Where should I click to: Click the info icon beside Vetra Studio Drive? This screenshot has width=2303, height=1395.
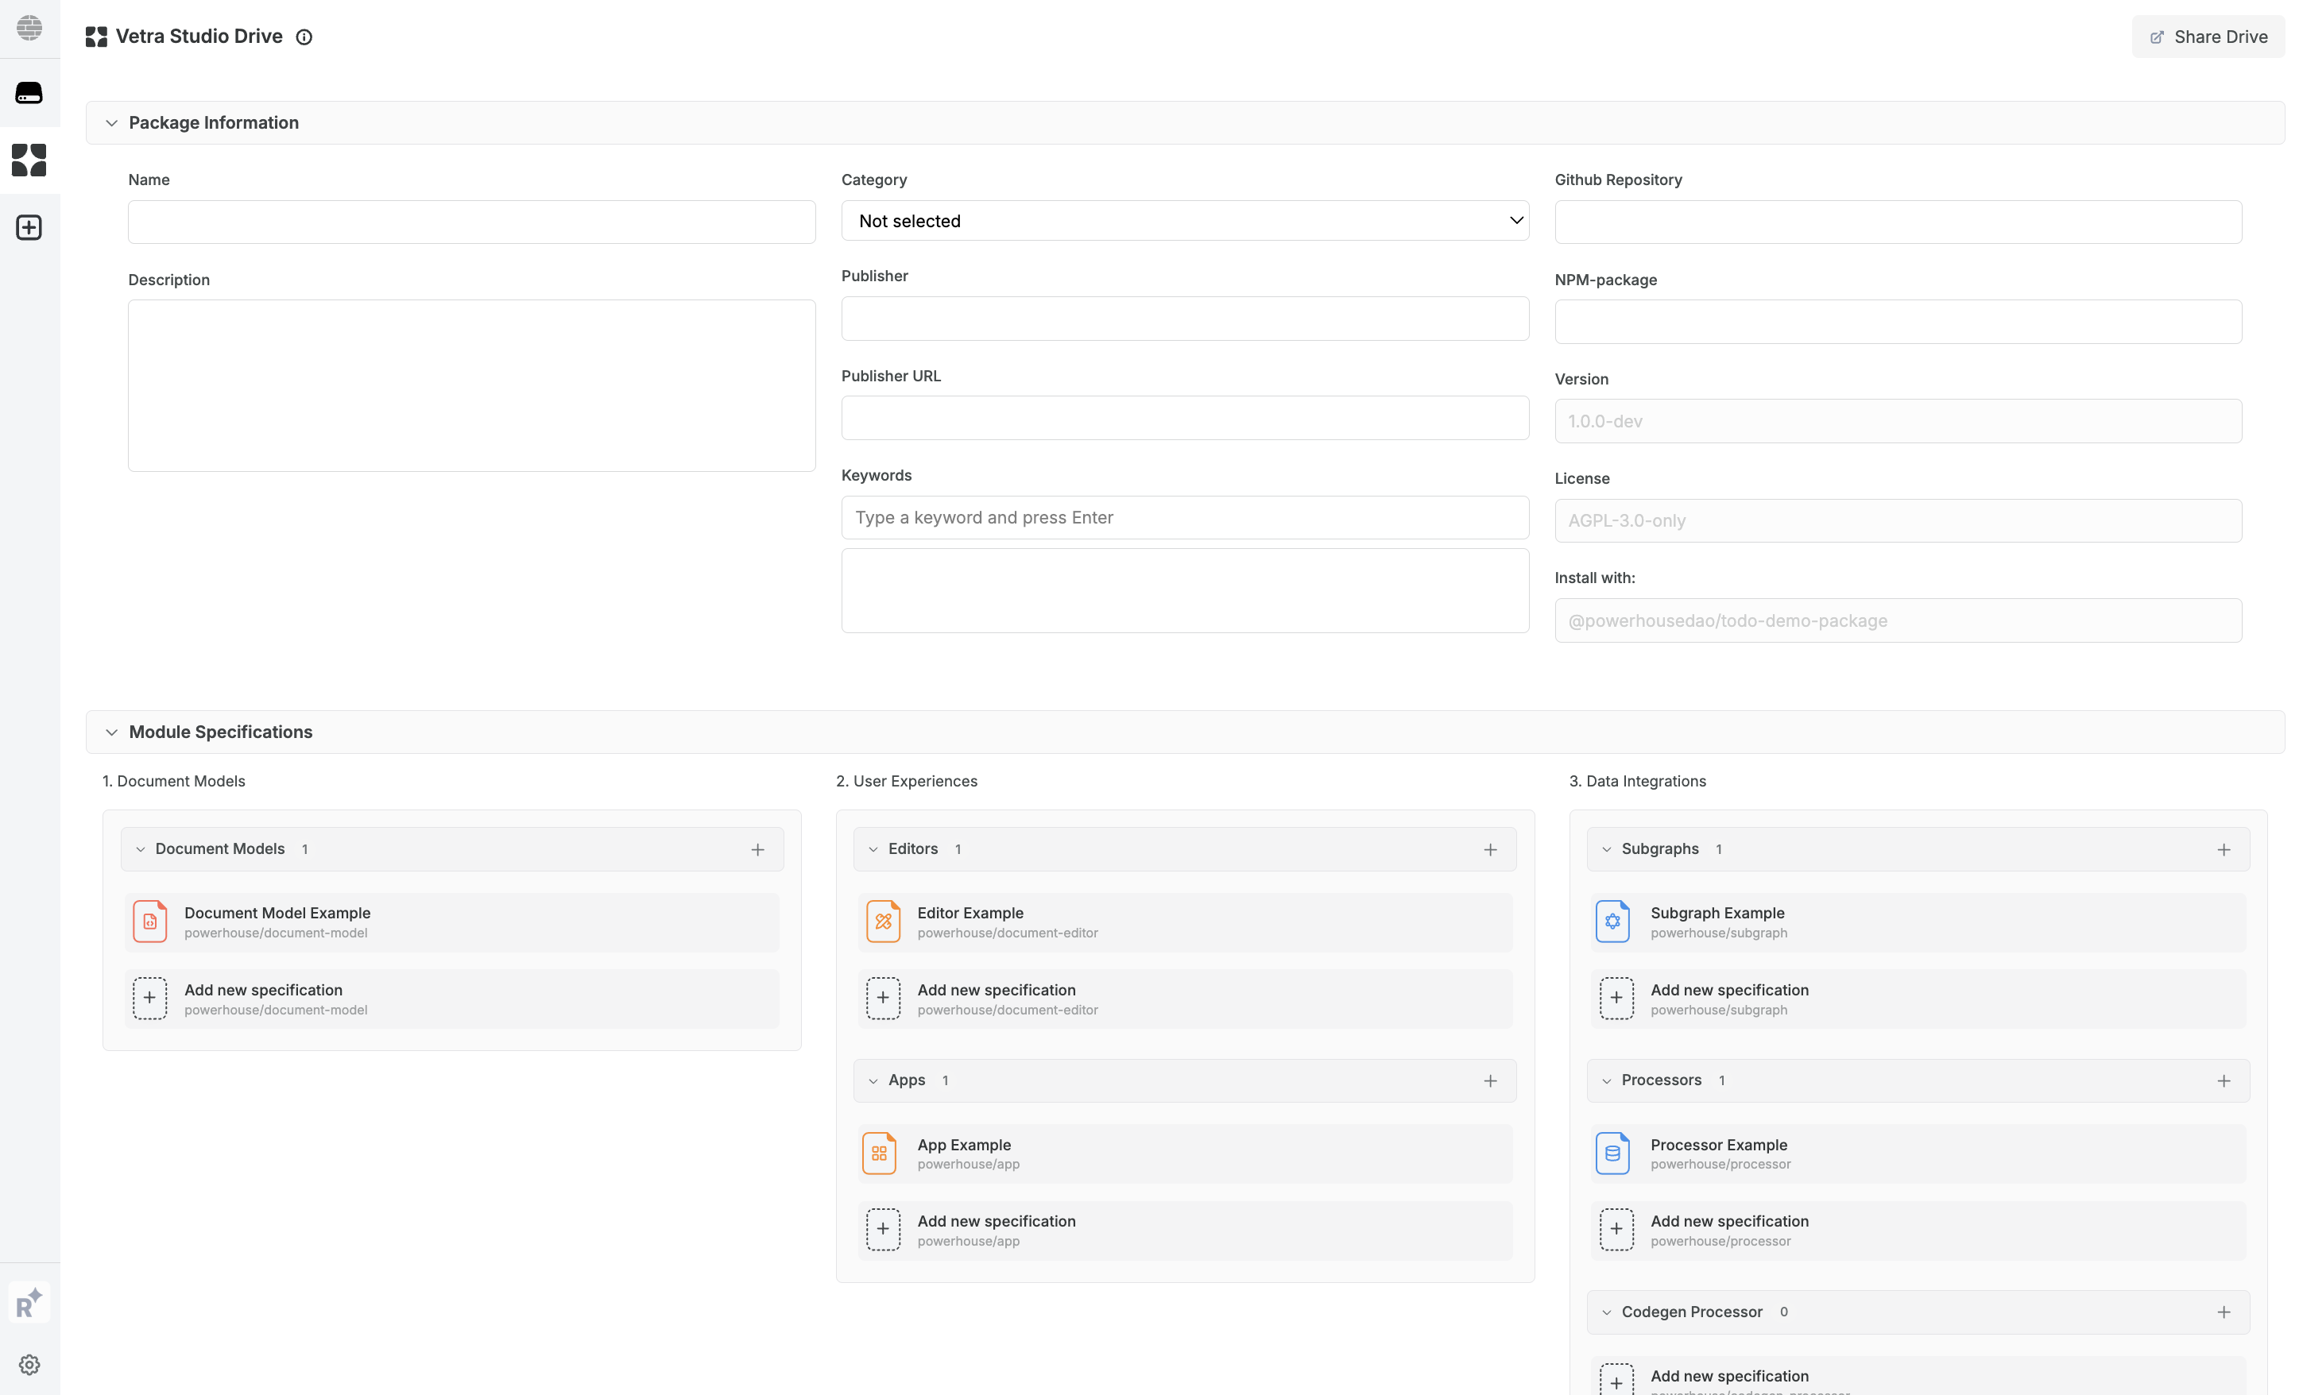coord(304,37)
